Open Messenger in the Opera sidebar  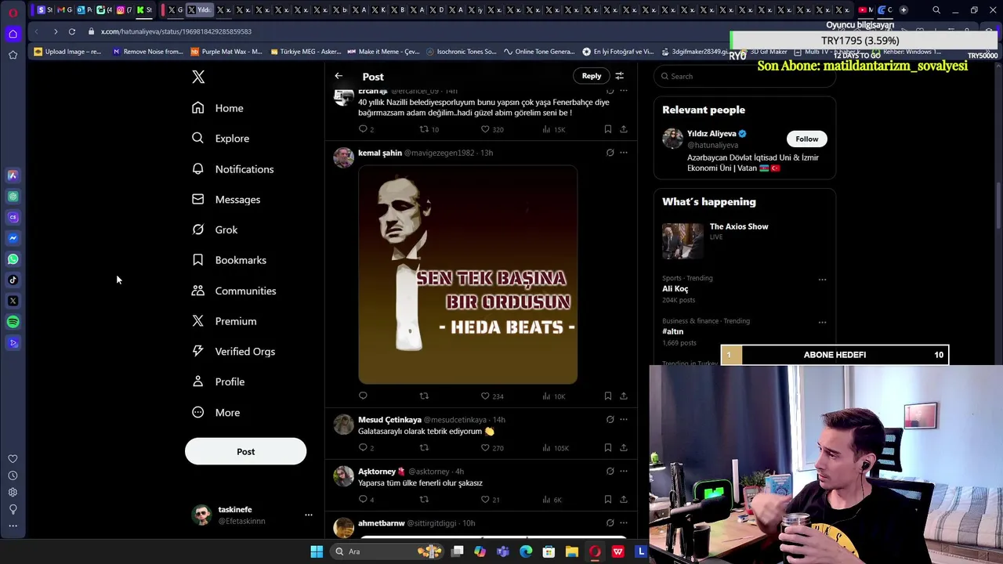13,238
